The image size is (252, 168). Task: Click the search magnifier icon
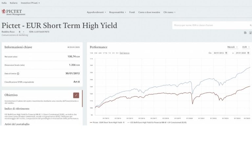click(251, 25)
